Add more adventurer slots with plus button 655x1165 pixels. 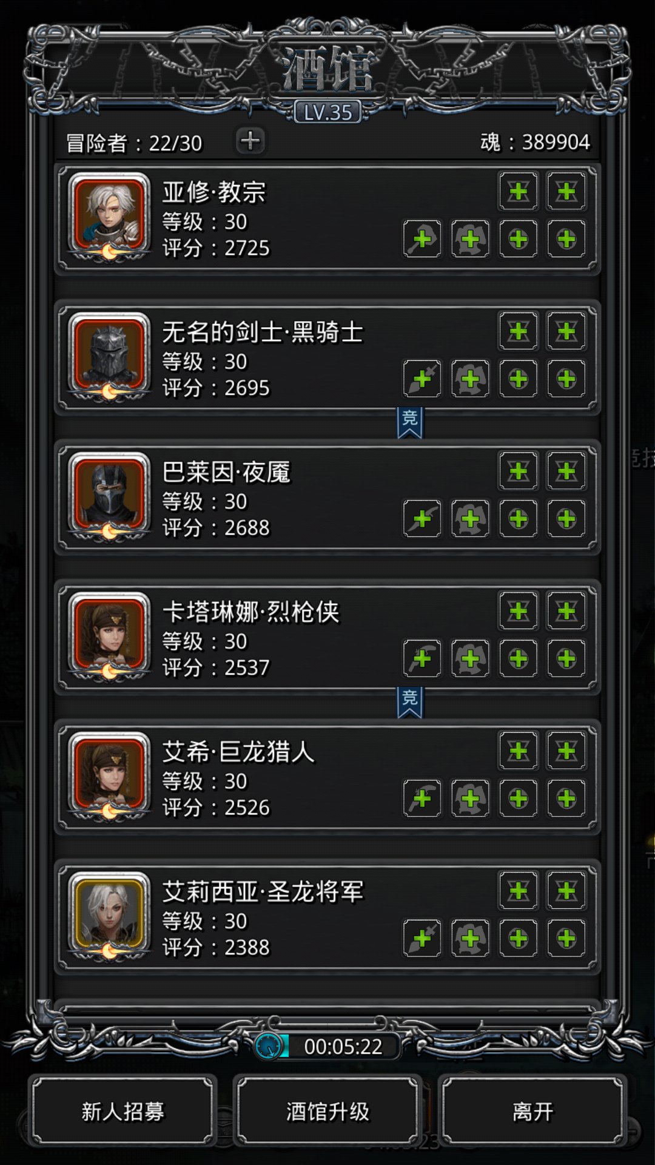click(250, 141)
